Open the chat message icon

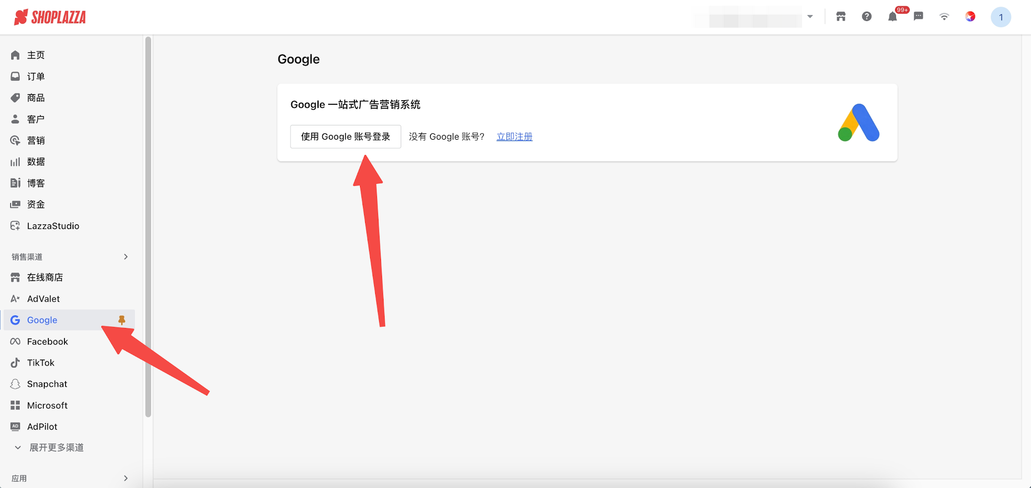pyautogui.click(x=918, y=17)
